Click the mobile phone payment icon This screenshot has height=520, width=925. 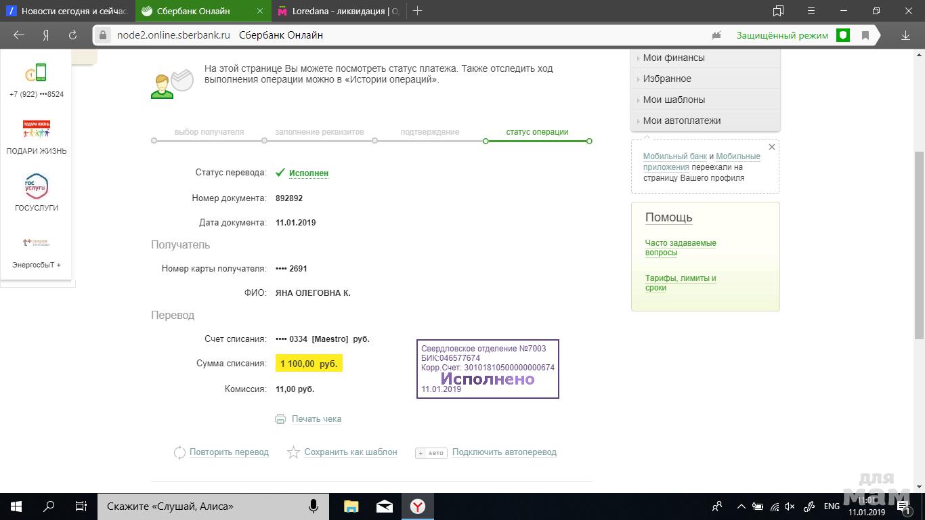[x=36, y=72]
